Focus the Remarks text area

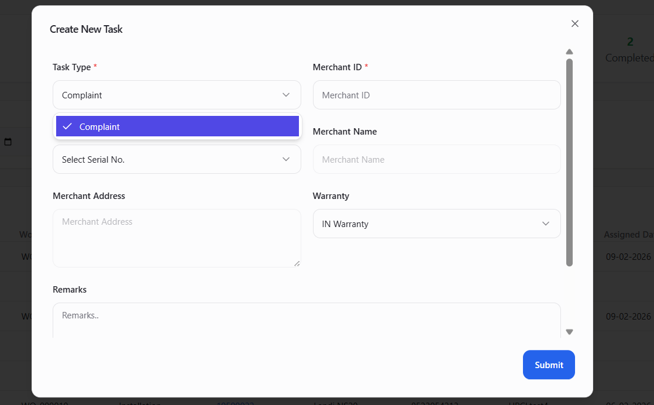pos(306,320)
